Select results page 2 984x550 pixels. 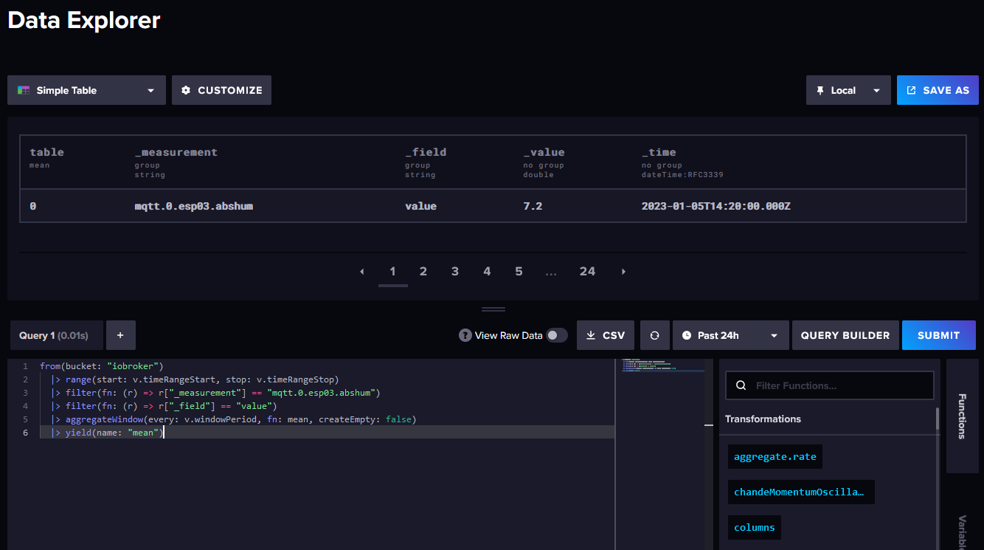point(423,272)
